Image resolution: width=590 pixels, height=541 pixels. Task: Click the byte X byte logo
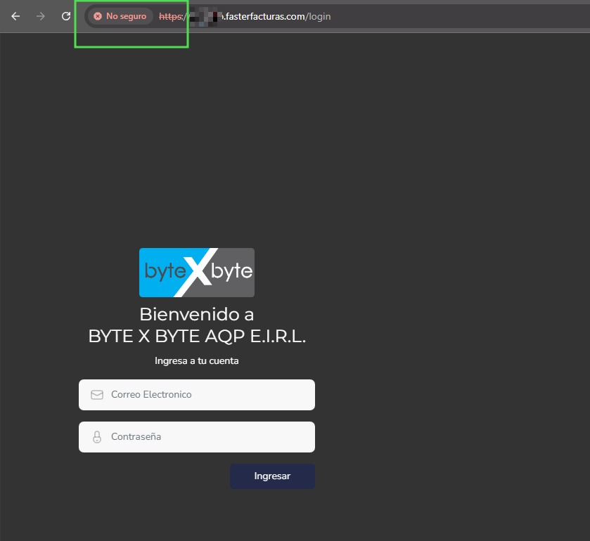[x=197, y=273]
